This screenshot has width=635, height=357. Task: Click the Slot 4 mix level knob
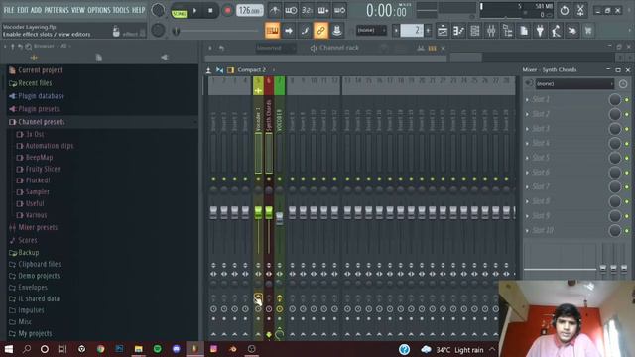(615, 143)
